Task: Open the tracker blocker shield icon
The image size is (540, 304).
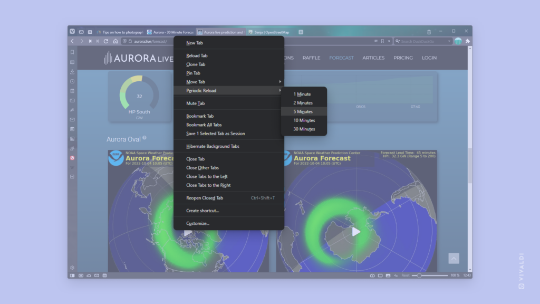Action: 124,41
